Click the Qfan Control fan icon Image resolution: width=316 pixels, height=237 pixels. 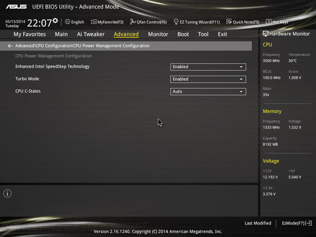click(x=133, y=22)
